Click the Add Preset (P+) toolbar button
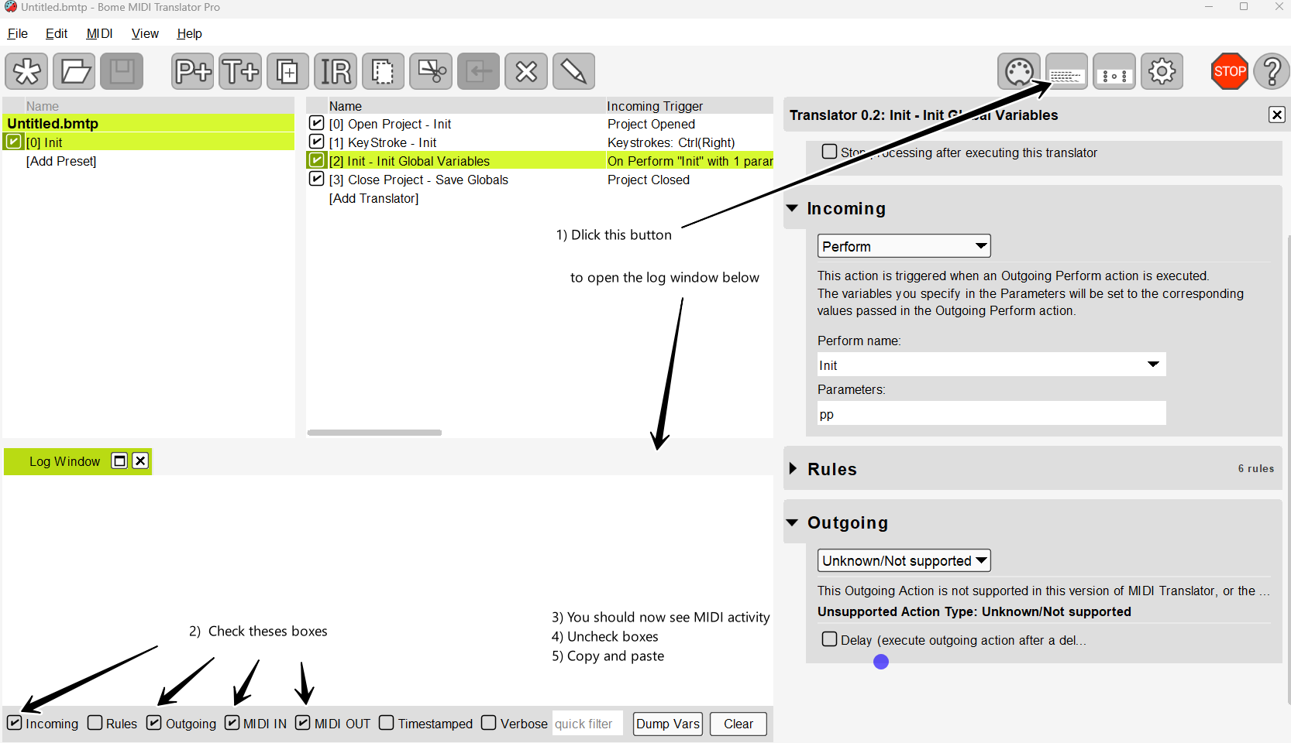This screenshot has width=1291, height=743. [x=192, y=72]
